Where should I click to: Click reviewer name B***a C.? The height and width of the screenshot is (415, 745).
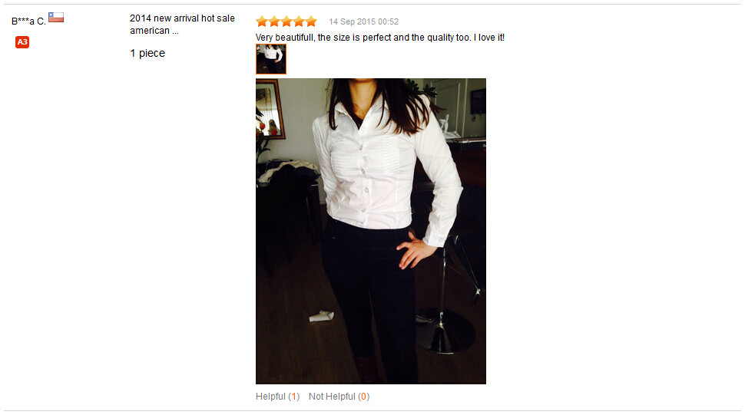pos(28,21)
